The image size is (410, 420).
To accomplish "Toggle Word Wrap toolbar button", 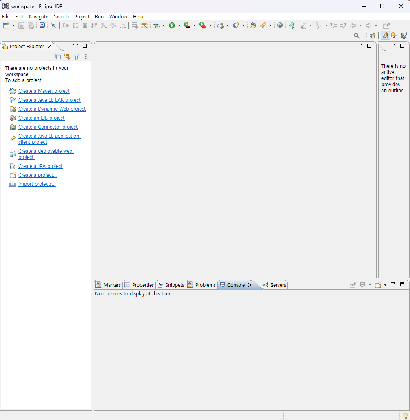I will click(x=135, y=25).
